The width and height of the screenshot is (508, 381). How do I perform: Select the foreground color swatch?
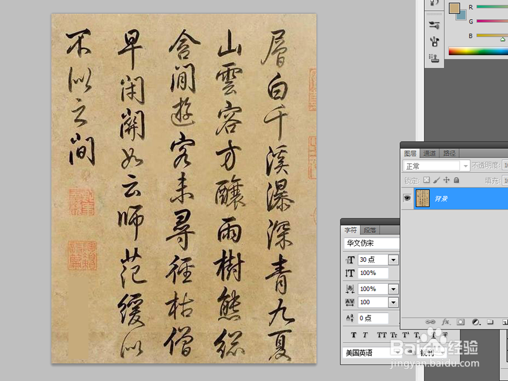coord(453,8)
